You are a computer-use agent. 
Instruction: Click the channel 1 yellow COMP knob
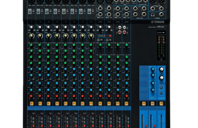[32, 36]
